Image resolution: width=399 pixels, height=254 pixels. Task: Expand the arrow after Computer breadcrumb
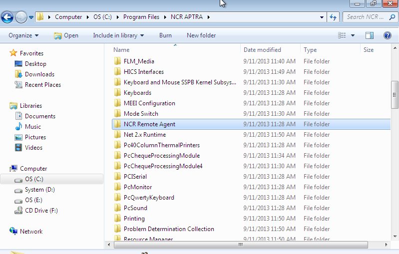pyautogui.click(x=88, y=17)
